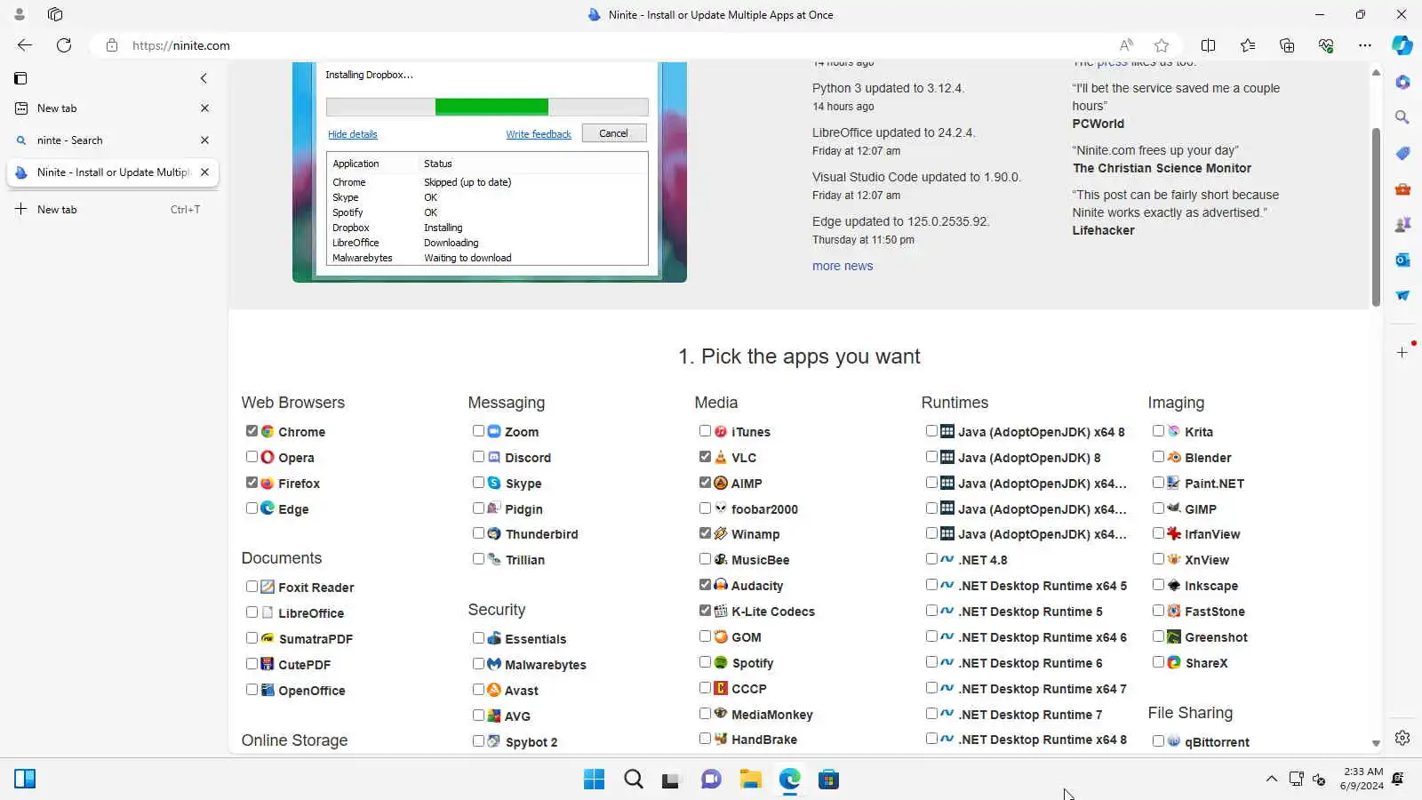1422x800 pixels.
Task: Switch to the 'ninte - Search' tab
Action: (111, 140)
